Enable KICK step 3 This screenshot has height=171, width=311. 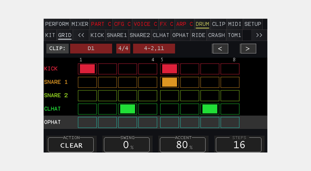point(128,69)
